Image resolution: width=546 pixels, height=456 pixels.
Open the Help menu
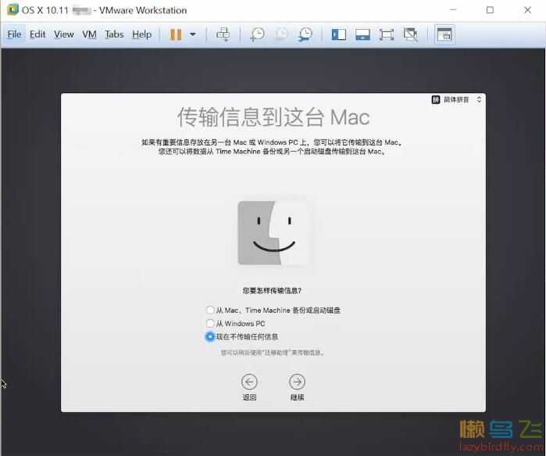pyautogui.click(x=141, y=34)
